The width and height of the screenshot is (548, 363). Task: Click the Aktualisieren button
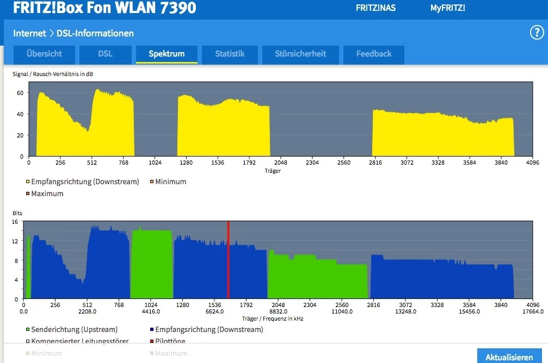pos(509,356)
